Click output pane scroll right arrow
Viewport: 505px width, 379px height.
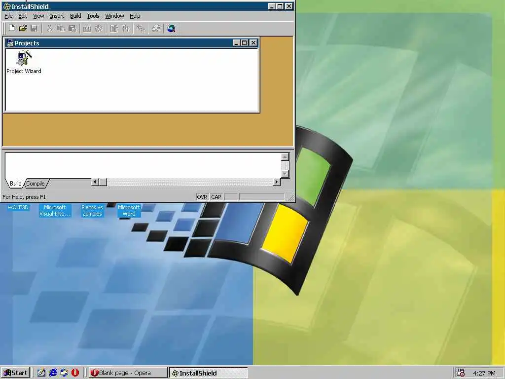point(276,182)
